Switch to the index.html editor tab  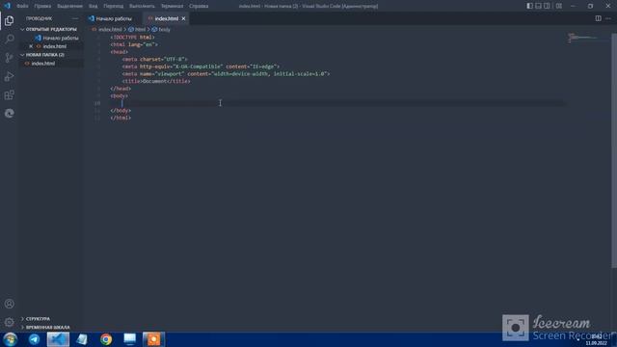[166, 18]
